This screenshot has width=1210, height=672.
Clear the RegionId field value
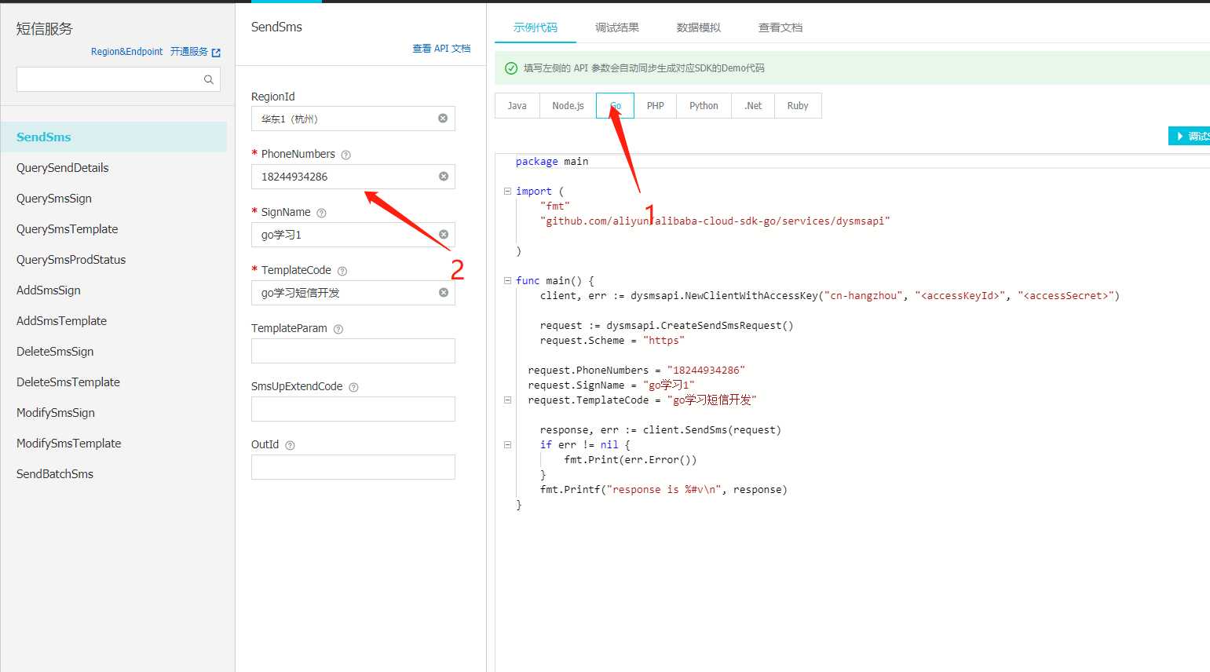pyautogui.click(x=443, y=119)
